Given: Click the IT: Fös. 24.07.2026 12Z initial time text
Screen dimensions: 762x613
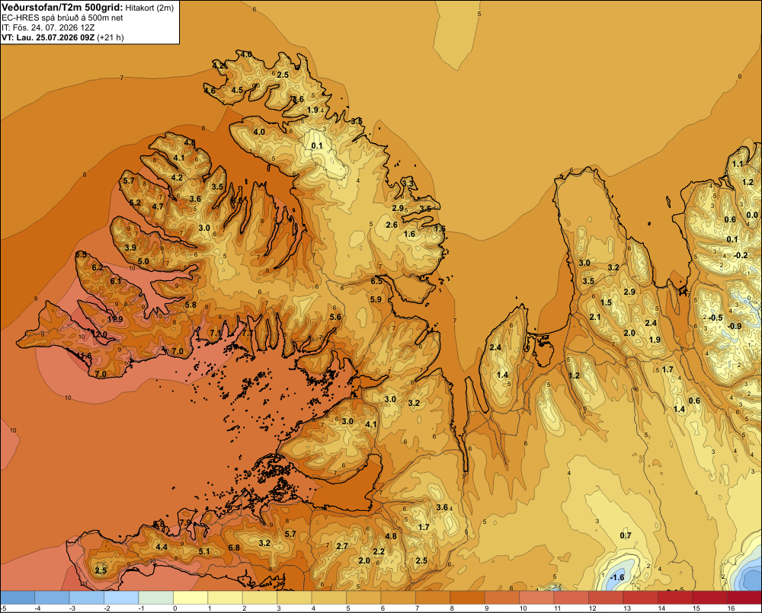Looking at the screenshot, I should coord(48,27).
